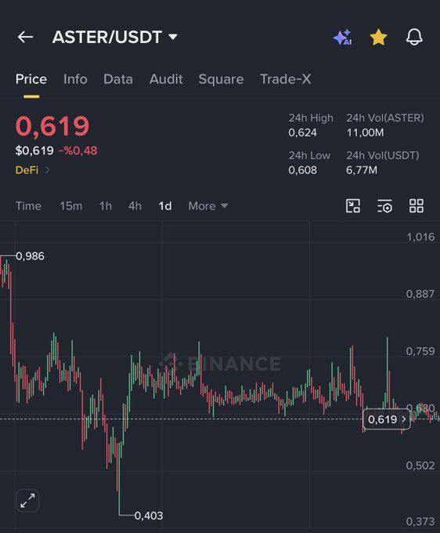Open the chart drawing tools icon
The height and width of the screenshot is (533, 440).
point(353,206)
